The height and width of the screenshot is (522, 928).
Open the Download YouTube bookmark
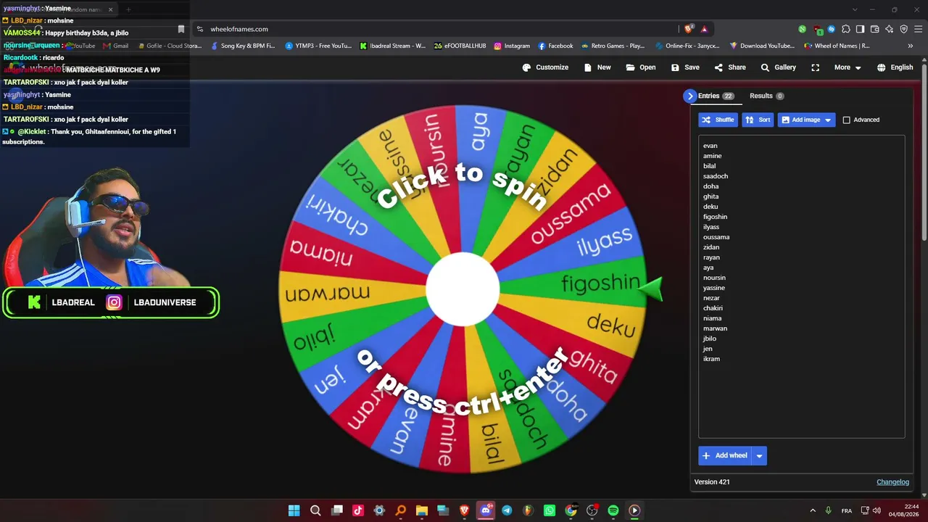(x=762, y=46)
